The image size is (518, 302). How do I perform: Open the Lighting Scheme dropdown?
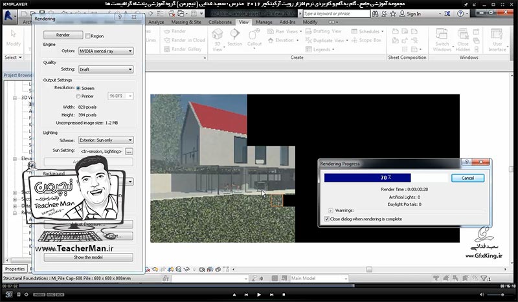click(x=106, y=140)
